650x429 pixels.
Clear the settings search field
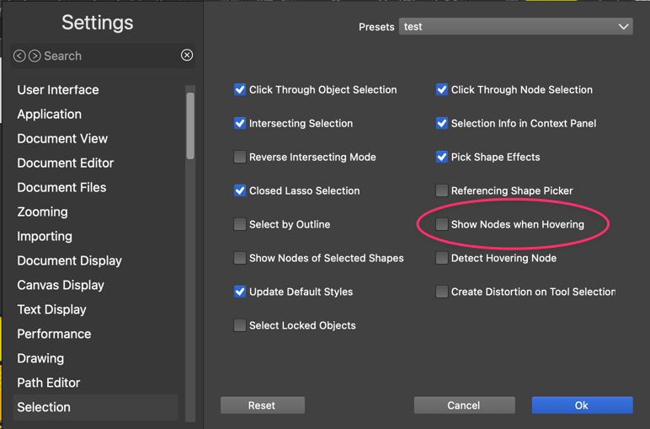(187, 56)
